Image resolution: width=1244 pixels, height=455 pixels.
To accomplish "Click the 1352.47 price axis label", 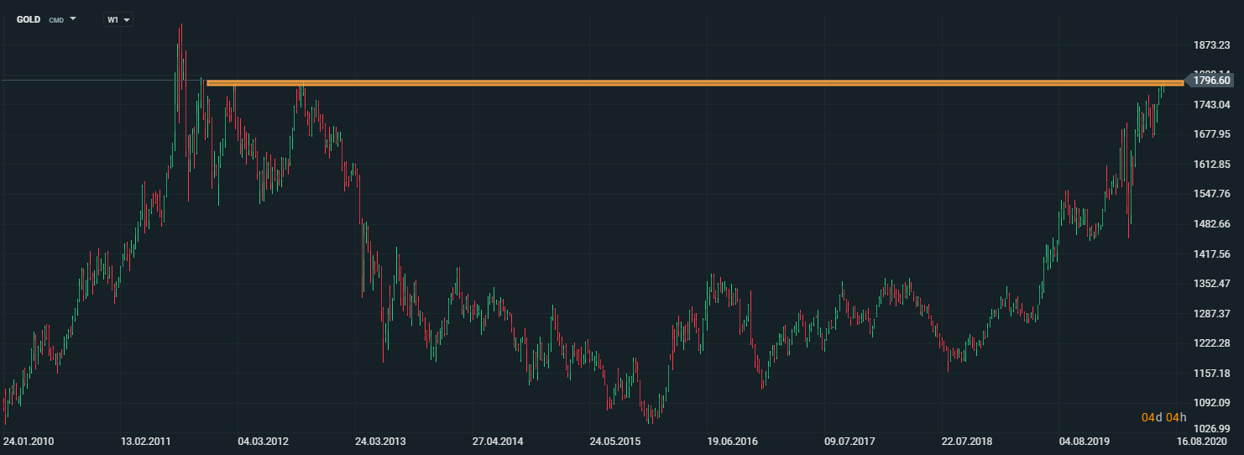I will [x=1212, y=284].
